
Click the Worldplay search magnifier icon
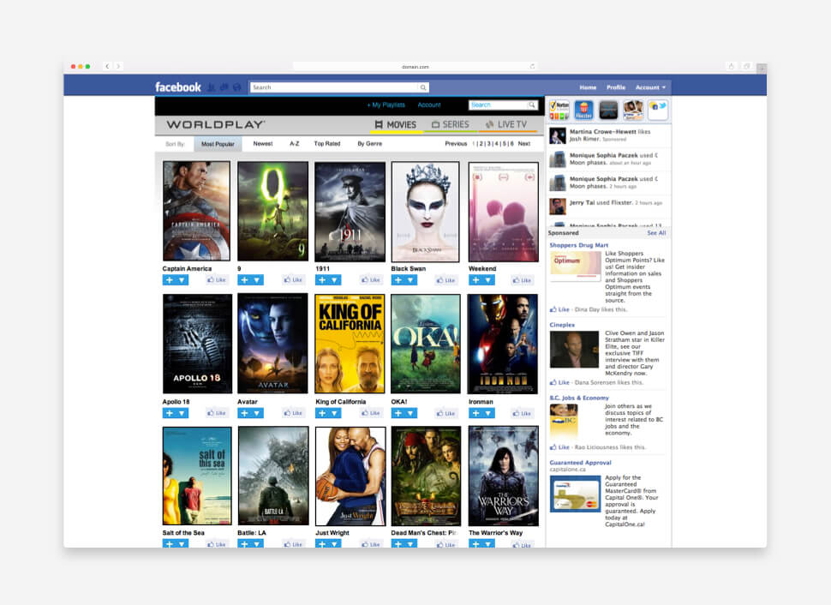click(x=531, y=105)
